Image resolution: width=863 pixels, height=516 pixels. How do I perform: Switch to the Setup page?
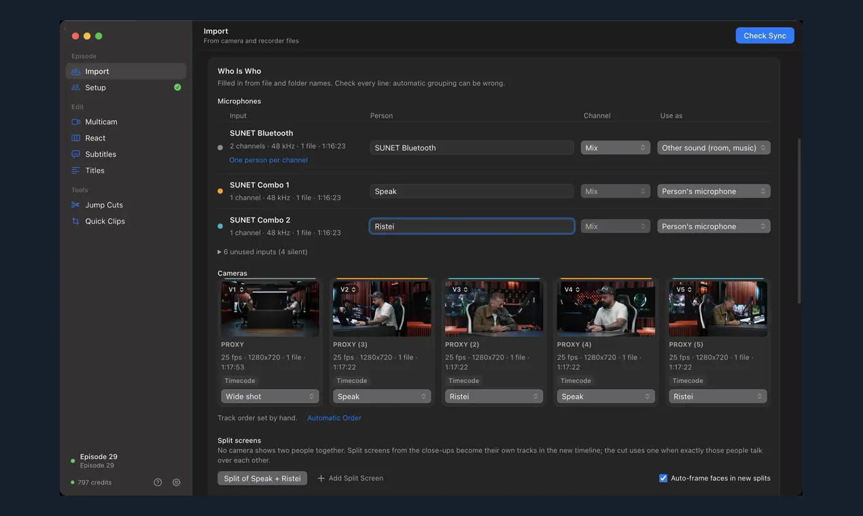pyautogui.click(x=126, y=88)
